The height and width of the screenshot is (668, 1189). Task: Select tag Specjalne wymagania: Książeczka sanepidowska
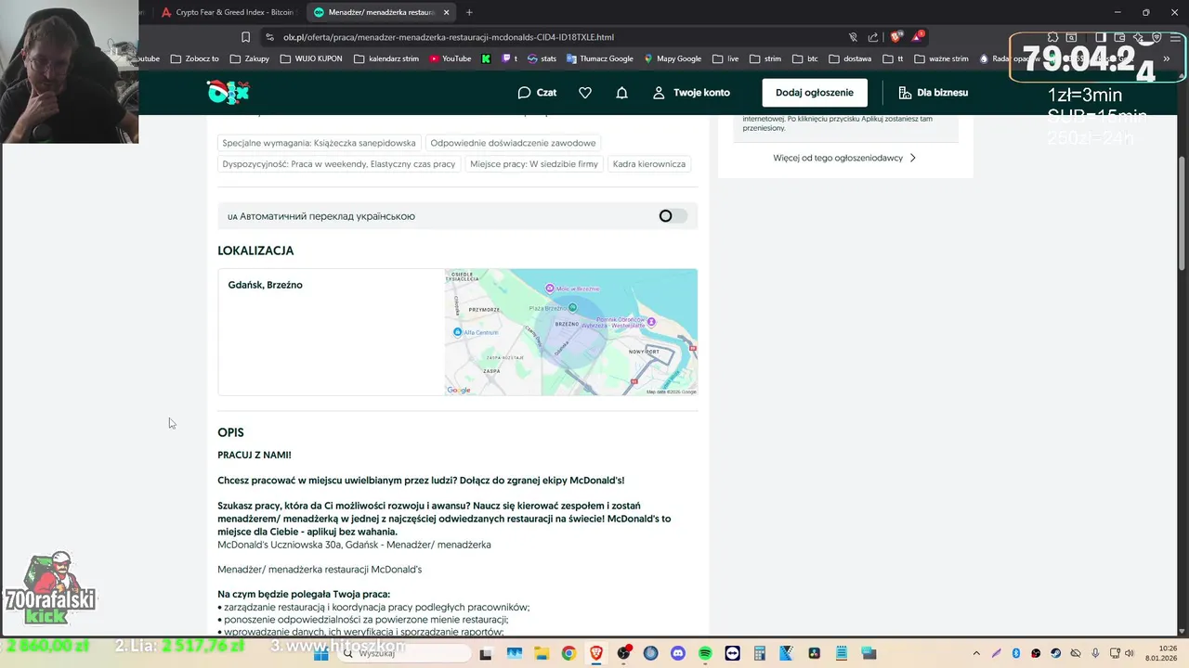[319, 143]
